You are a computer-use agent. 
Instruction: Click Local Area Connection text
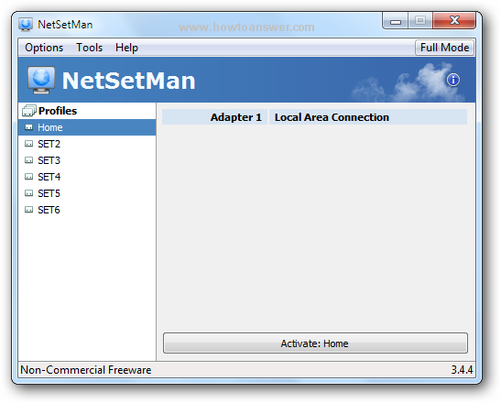point(332,117)
